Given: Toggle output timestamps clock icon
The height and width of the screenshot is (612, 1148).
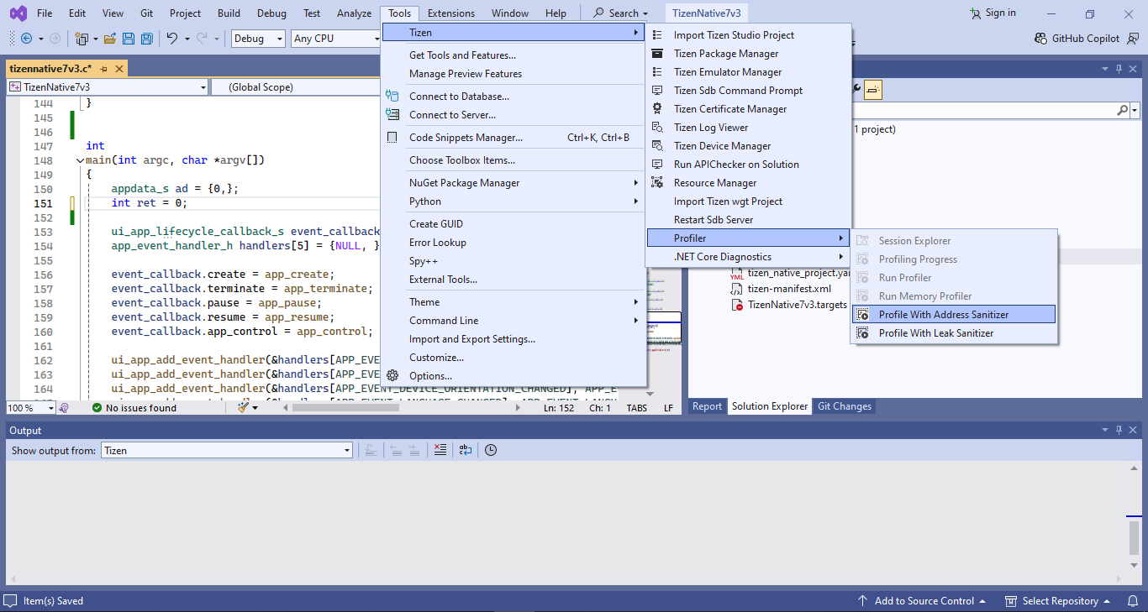Looking at the screenshot, I should click(491, 450).
